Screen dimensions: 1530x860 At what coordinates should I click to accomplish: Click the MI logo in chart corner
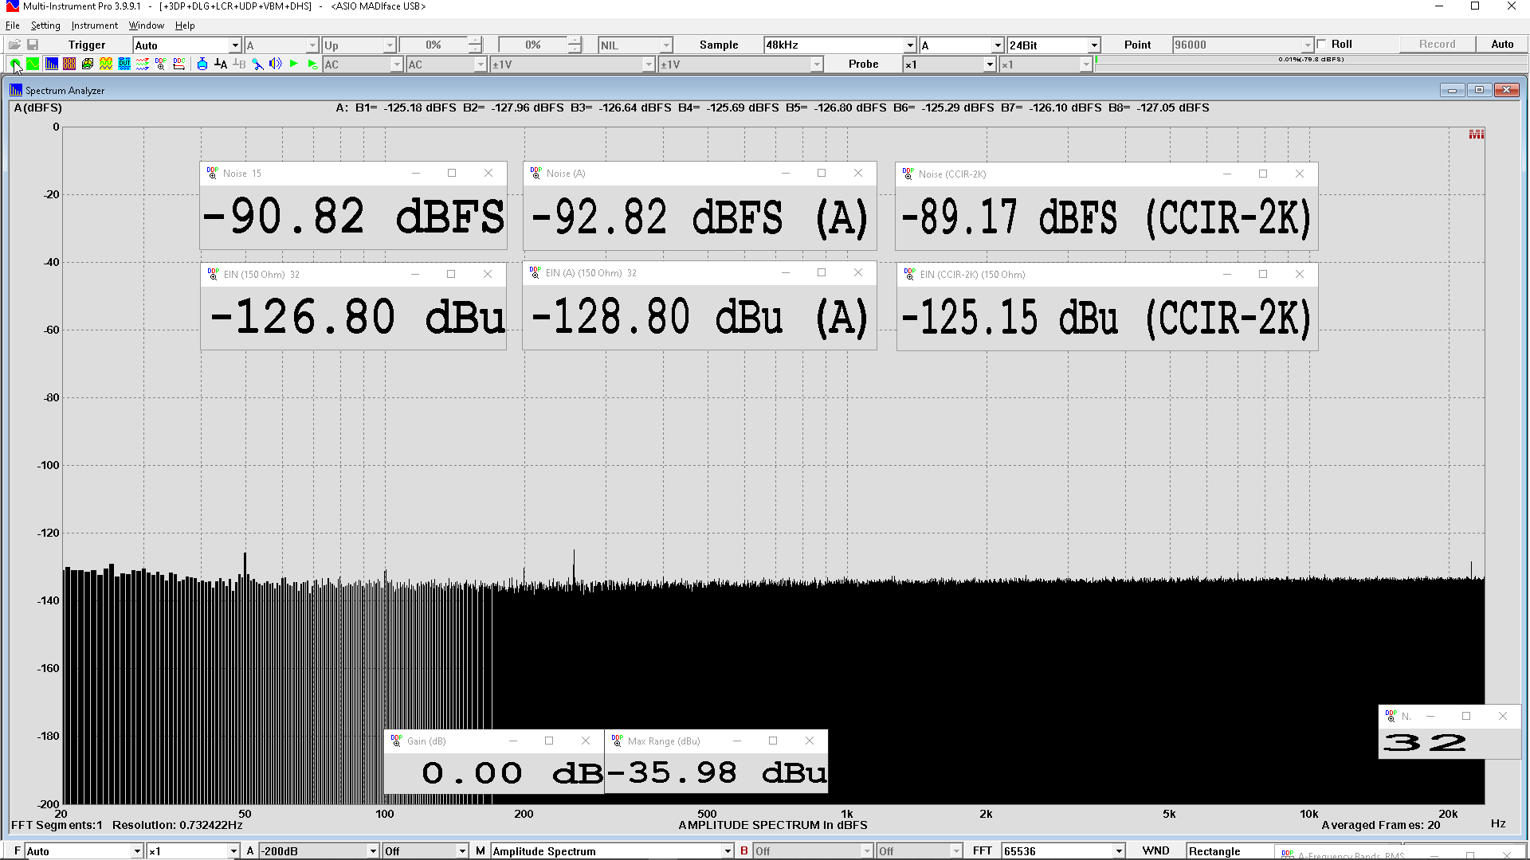(x=1476, y=135)
